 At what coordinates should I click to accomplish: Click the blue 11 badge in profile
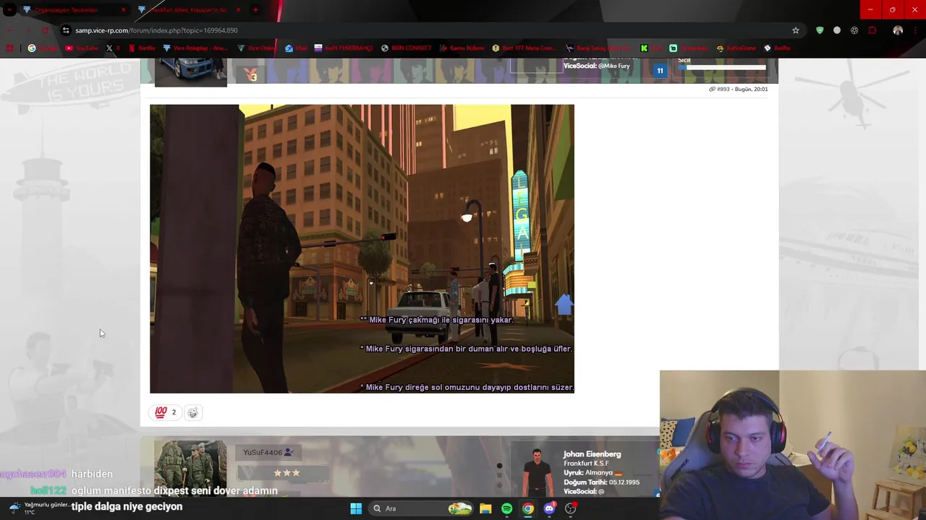click(x=660, y=70)
